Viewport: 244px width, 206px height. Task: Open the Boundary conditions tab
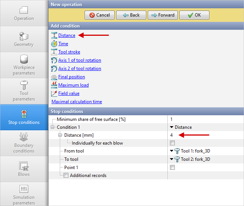point(24,143)
